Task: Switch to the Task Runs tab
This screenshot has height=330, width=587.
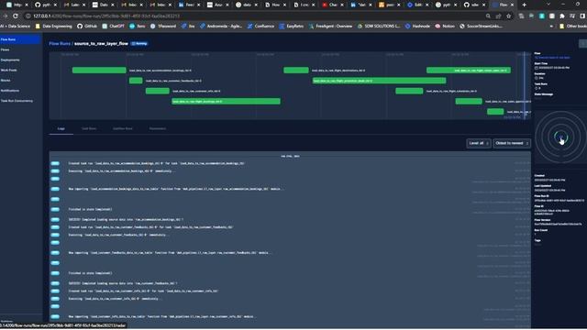Action: tap(89, 128)
